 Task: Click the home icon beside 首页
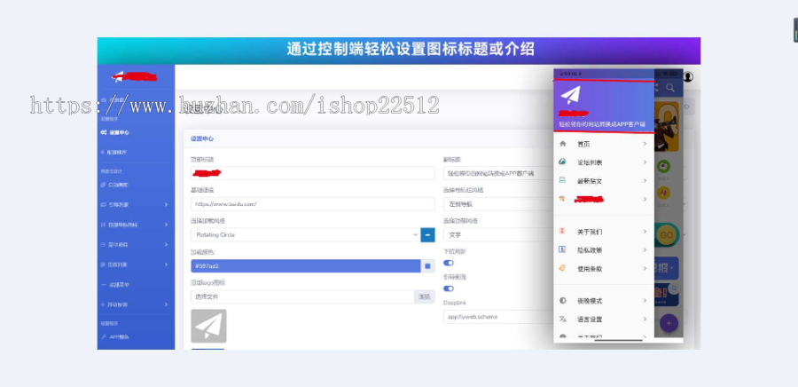pos(562,144)
